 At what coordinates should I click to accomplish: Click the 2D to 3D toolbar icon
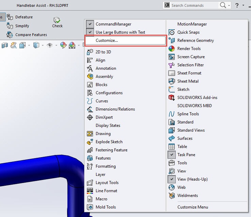coord(90,52)
